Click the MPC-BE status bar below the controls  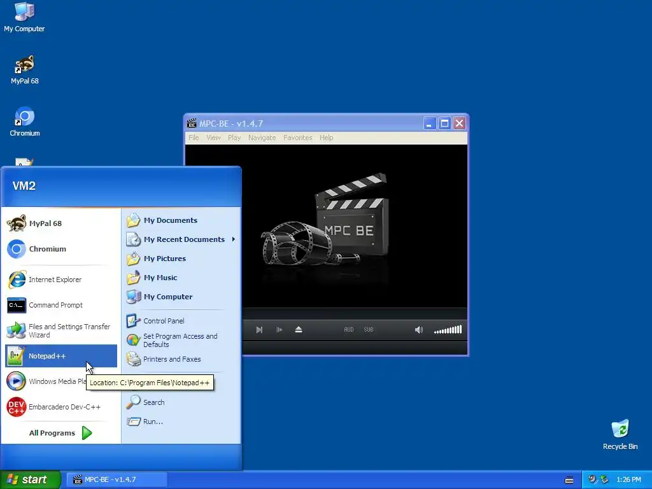[355, 348]
